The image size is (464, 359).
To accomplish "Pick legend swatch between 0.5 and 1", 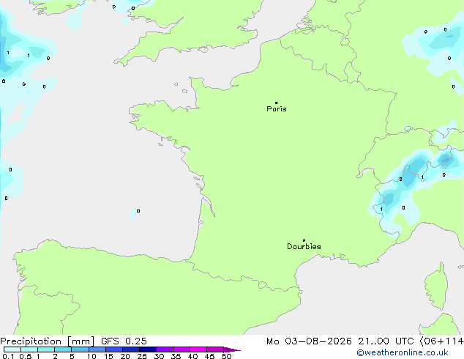I will (29, 349).
